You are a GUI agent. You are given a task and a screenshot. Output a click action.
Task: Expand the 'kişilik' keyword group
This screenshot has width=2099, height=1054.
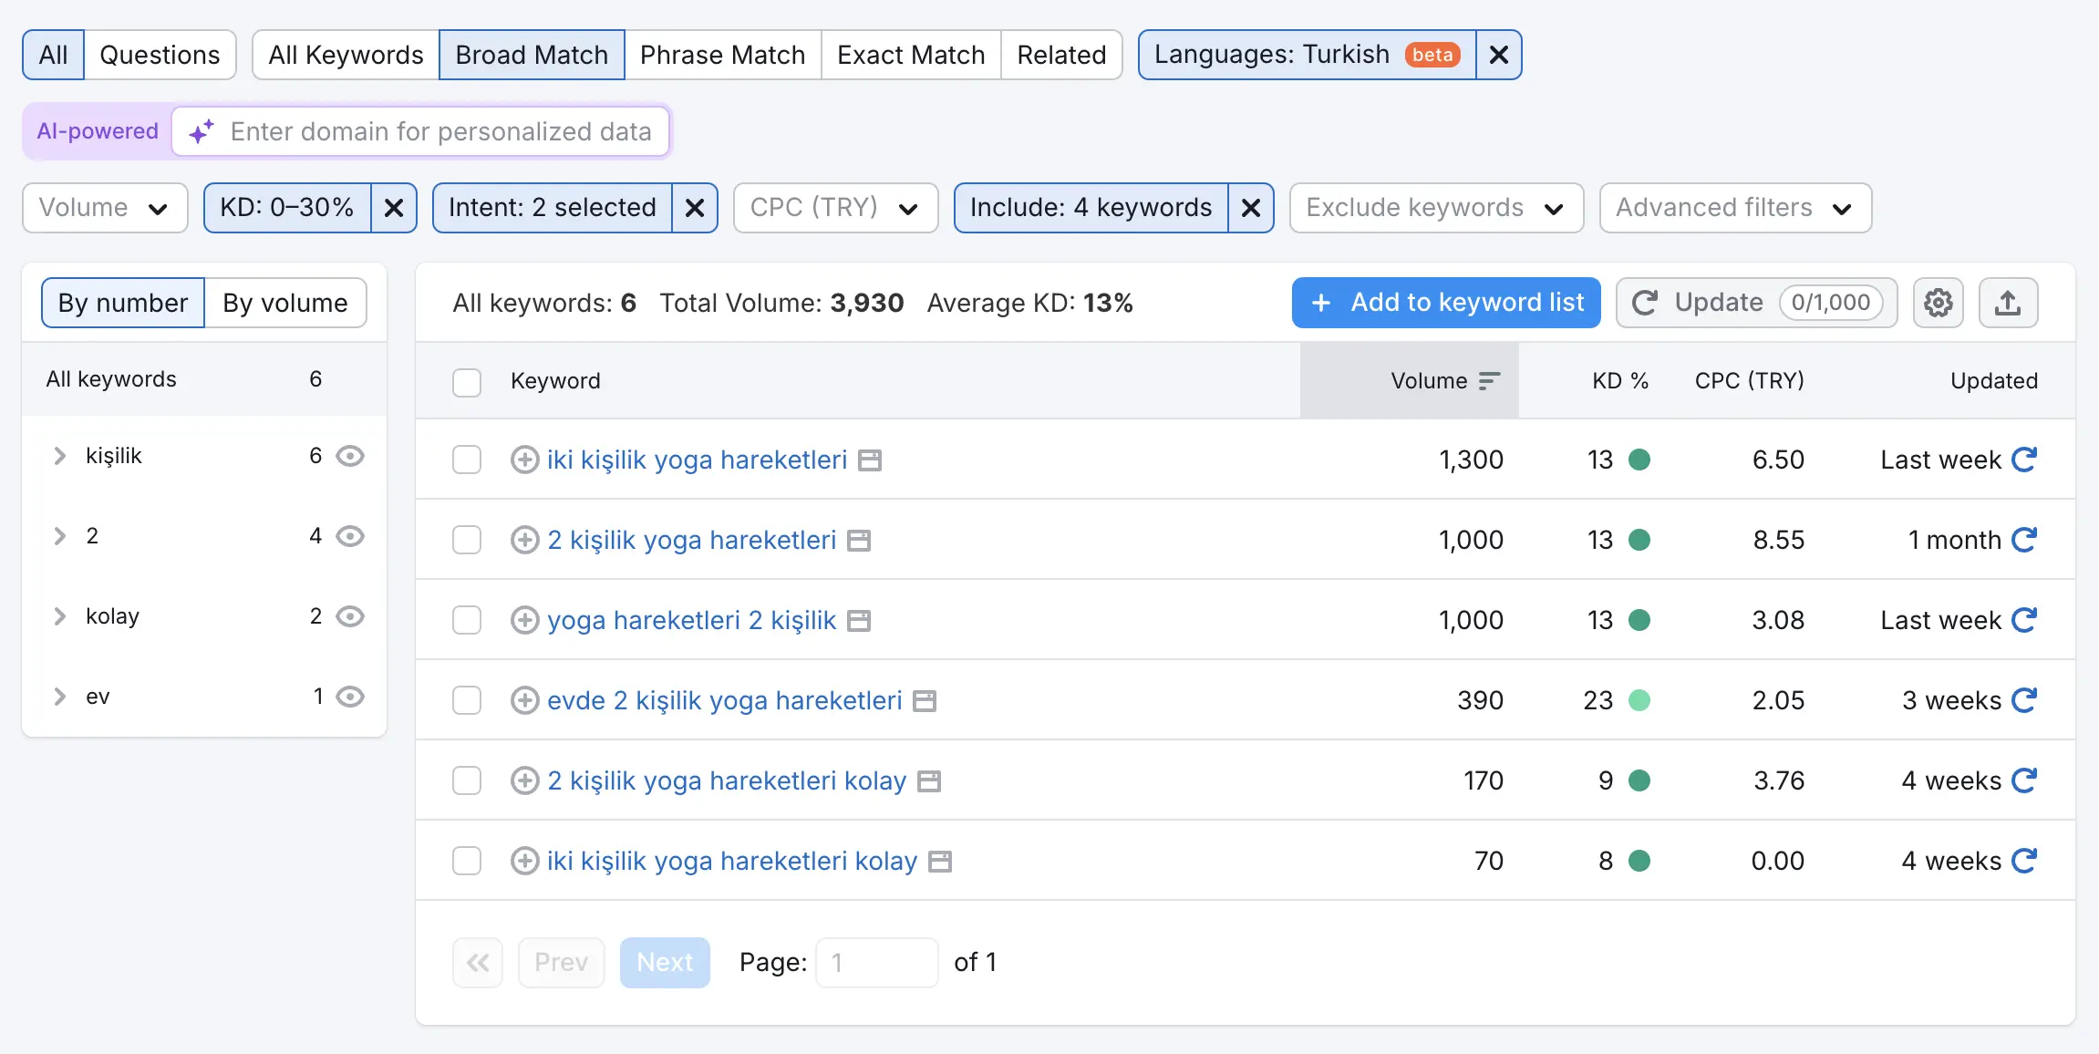[60, 456]
